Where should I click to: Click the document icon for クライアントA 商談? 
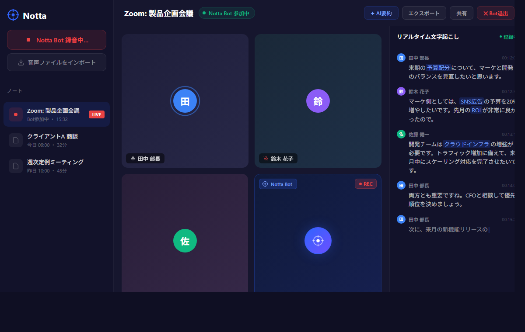pos(16,140)
